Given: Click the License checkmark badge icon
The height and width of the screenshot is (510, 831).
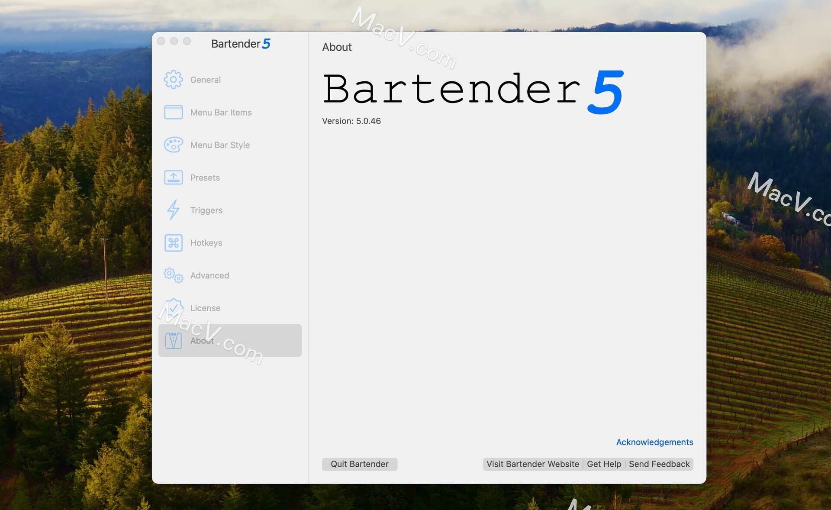Looking at the screenshot, I should [173, 308].
